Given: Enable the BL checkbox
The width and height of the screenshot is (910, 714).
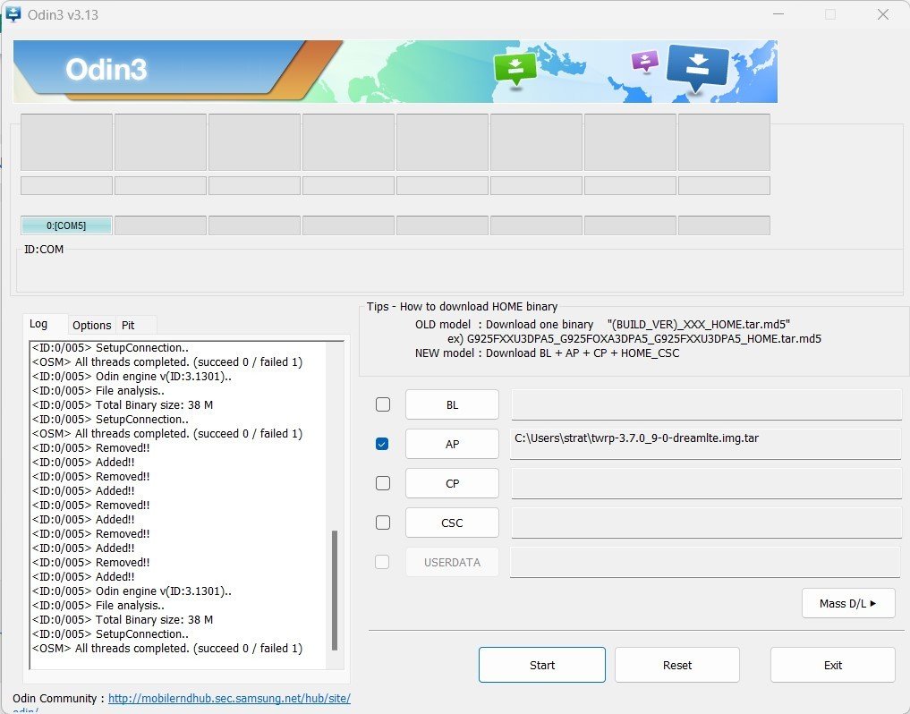Looking at the screenshot, I should [x=383, y=404].
